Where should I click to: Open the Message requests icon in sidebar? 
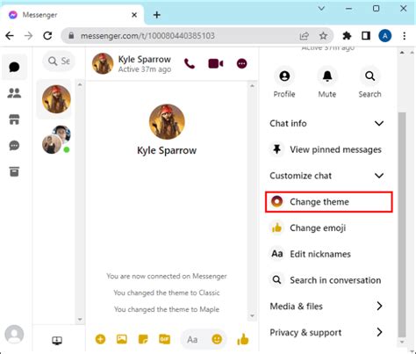click(14, 146)
